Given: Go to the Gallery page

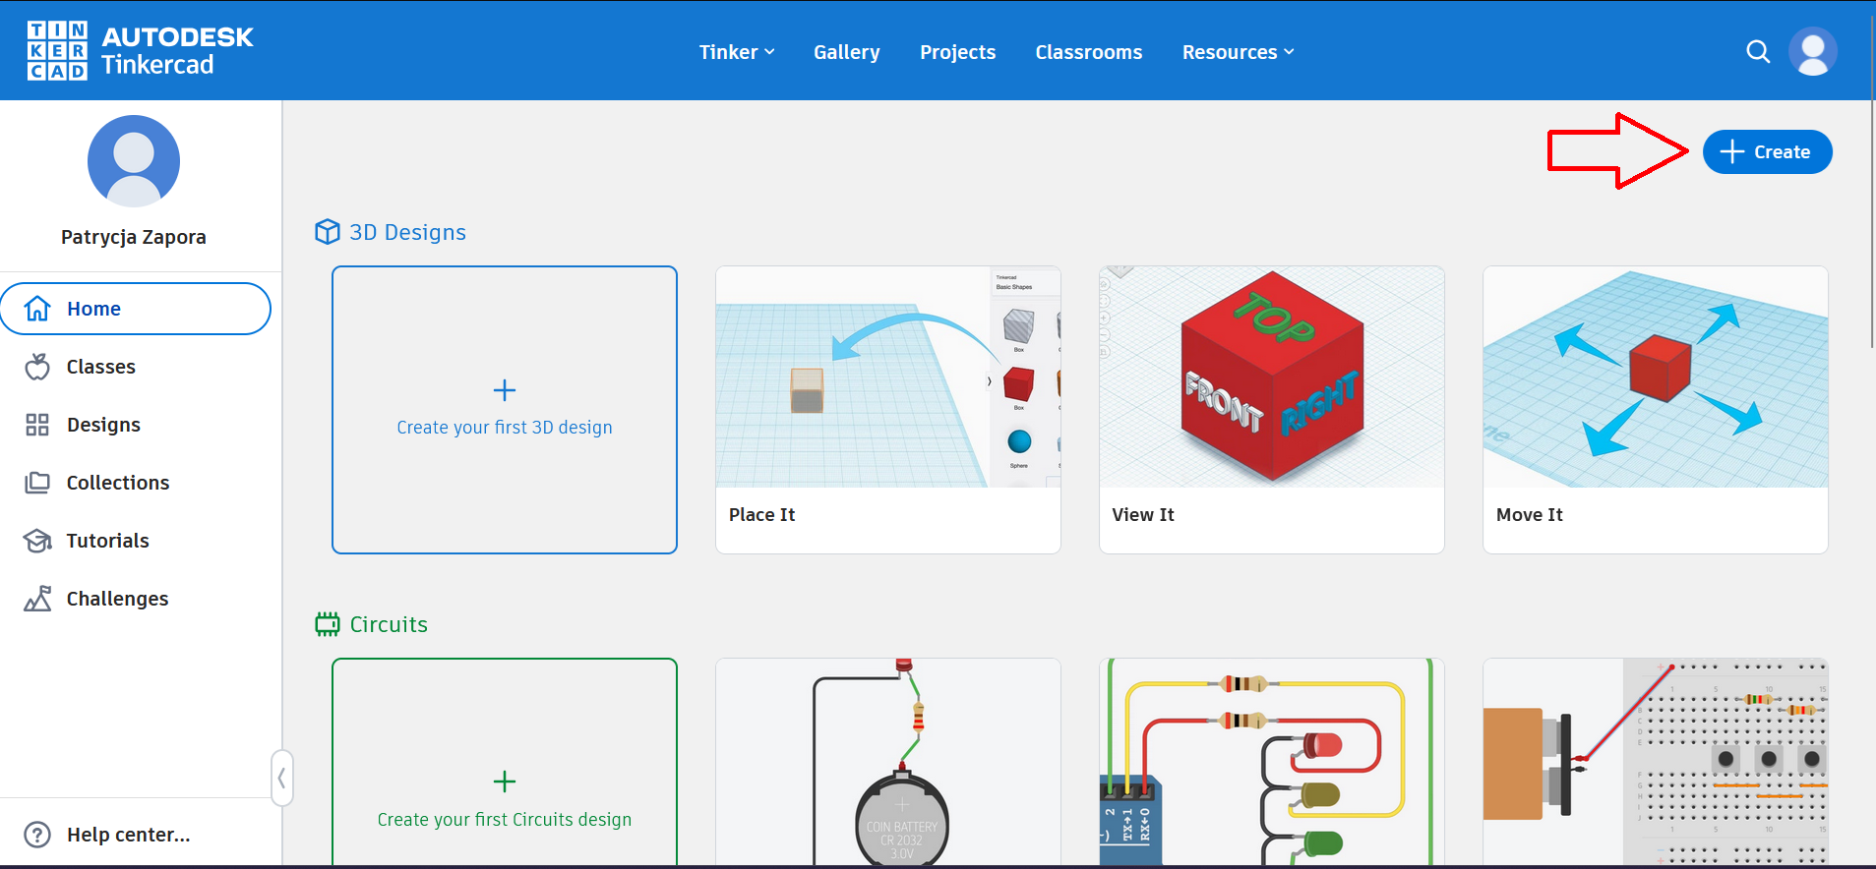Looking at the screenshot, I should (x=846, y=52).
